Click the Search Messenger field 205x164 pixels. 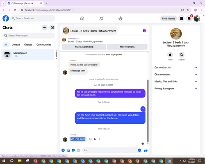pos(29,36)
